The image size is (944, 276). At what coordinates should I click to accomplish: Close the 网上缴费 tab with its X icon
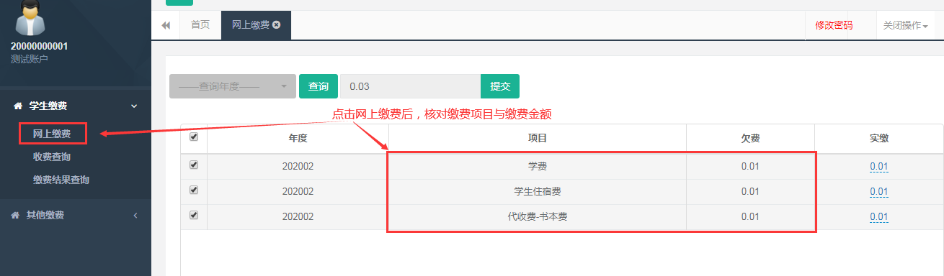277,25
